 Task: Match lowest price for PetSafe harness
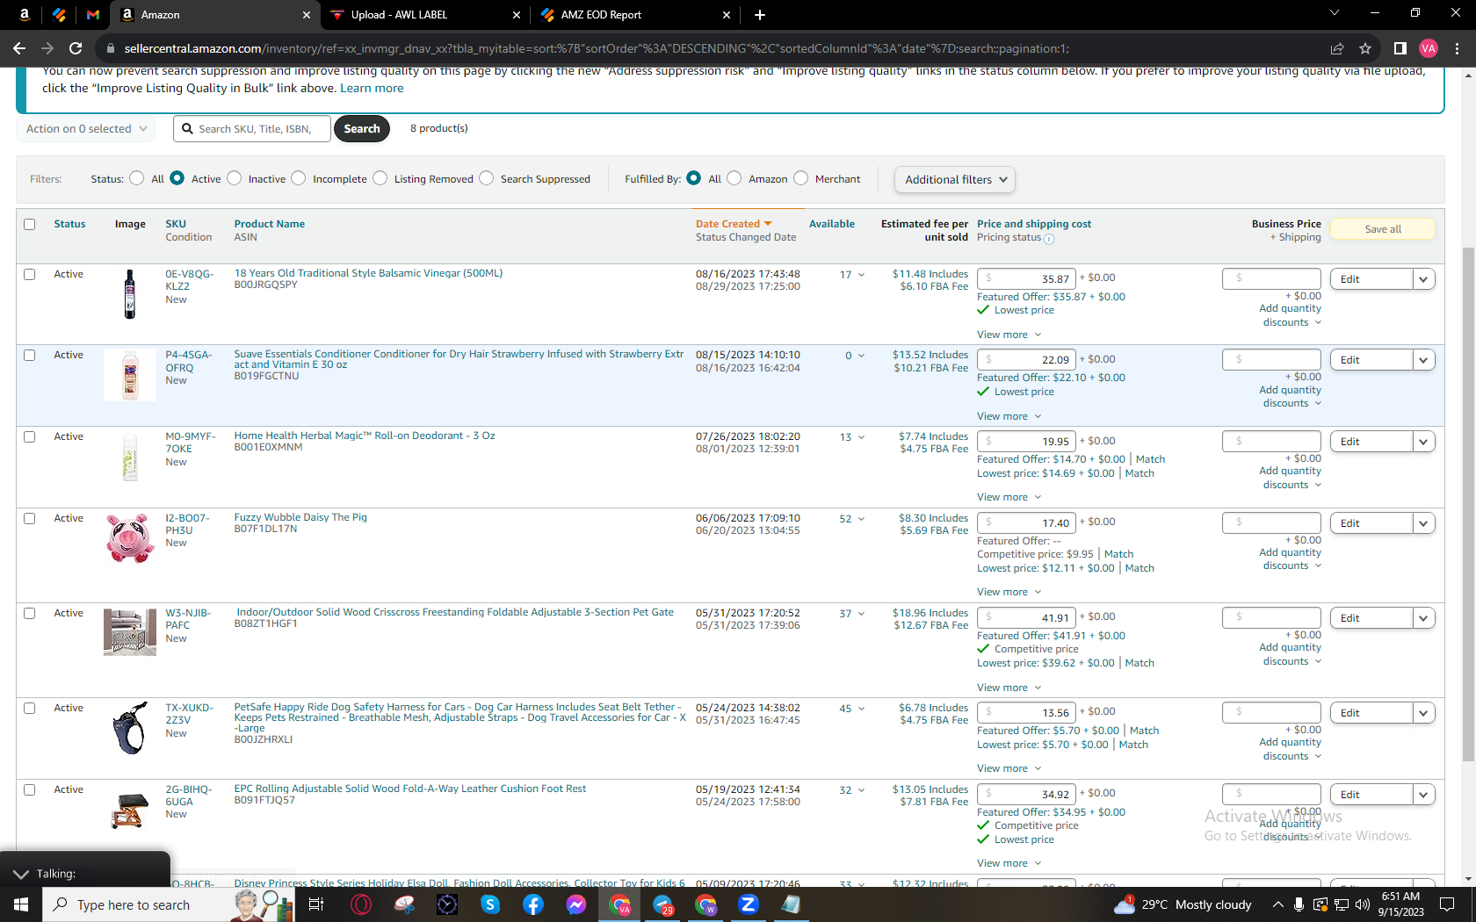pyautogui.click(x=1133, y=745)
